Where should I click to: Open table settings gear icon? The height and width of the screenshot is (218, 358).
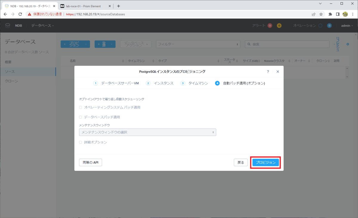pos(348,44)
